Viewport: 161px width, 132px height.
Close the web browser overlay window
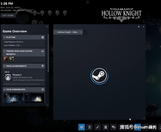[144, 27]
